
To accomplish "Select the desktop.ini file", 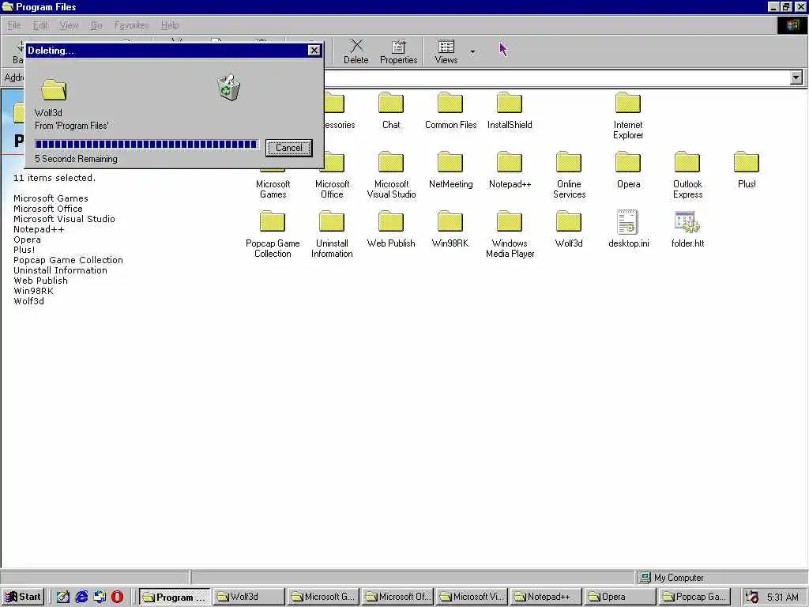I will [x=628, y=229].
